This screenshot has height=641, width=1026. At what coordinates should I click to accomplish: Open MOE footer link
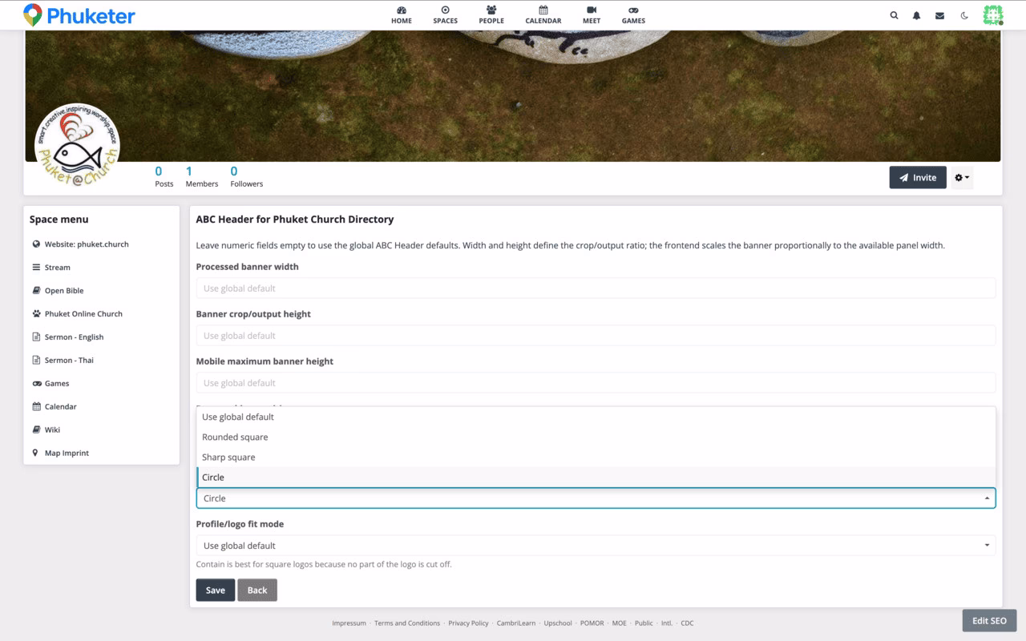point(620,623)
